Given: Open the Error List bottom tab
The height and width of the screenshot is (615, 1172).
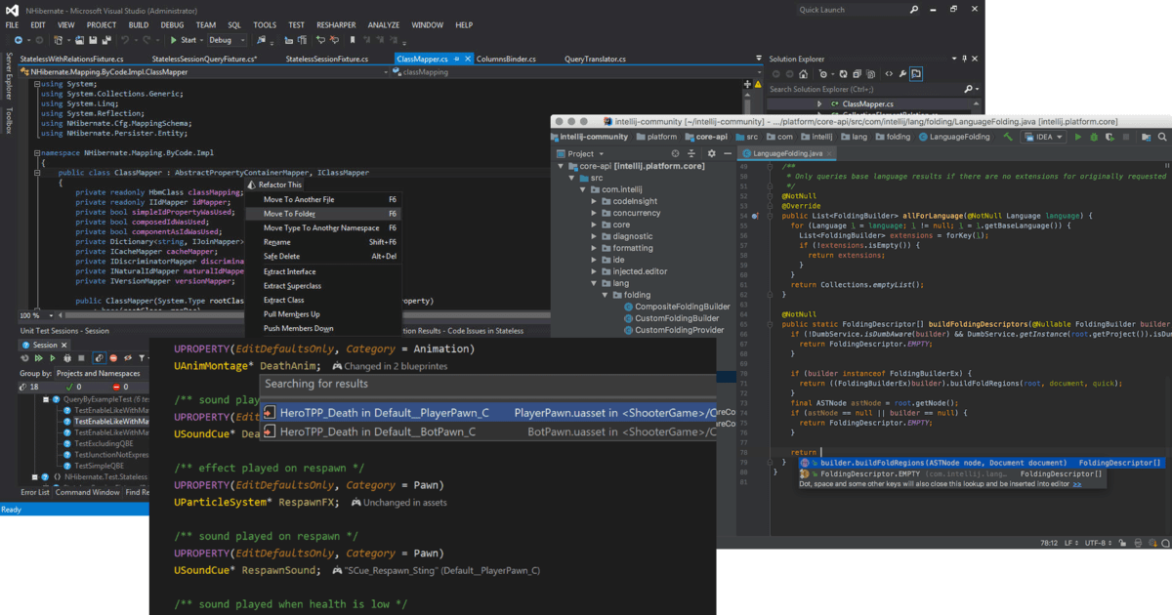Looking at the screenshot, I should (35, 492).
